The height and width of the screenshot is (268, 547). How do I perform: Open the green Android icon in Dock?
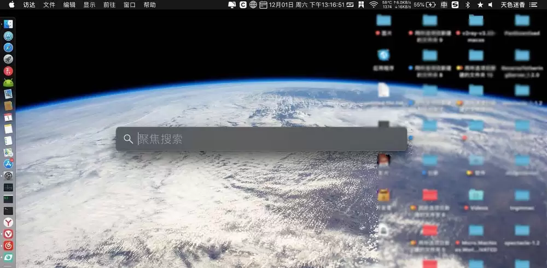8,82
